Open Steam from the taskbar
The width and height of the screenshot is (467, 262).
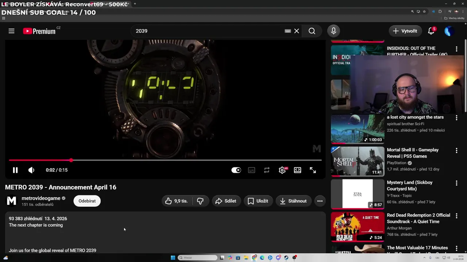point(286,258)
